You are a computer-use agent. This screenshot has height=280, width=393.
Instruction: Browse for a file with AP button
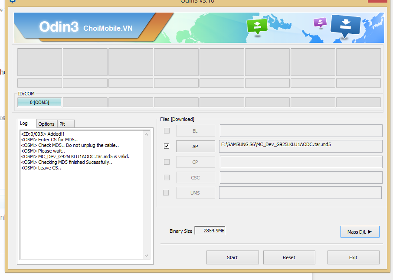coord(195,147)
